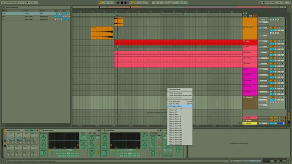Open the input type dropdown on the 10 Audio track
The image size is (292, 164).
pos(263,97)
